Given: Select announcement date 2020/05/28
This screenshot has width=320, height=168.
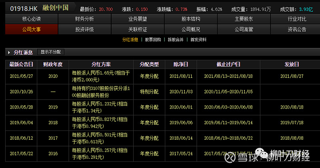Looking at the screenshot, I should click(22, 107).
